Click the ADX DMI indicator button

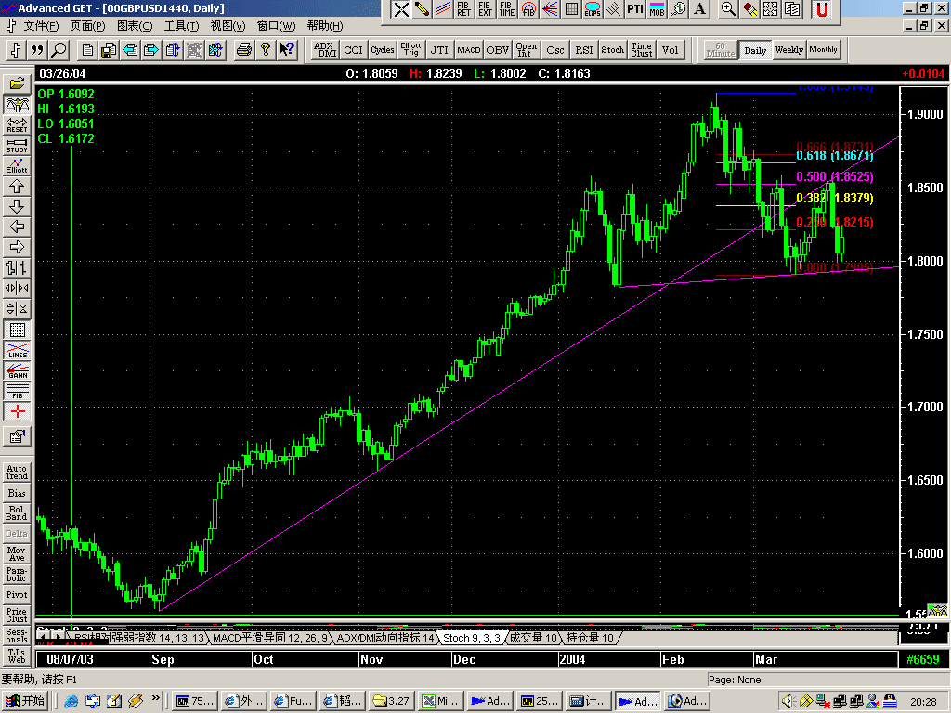(x=325, y=50)
